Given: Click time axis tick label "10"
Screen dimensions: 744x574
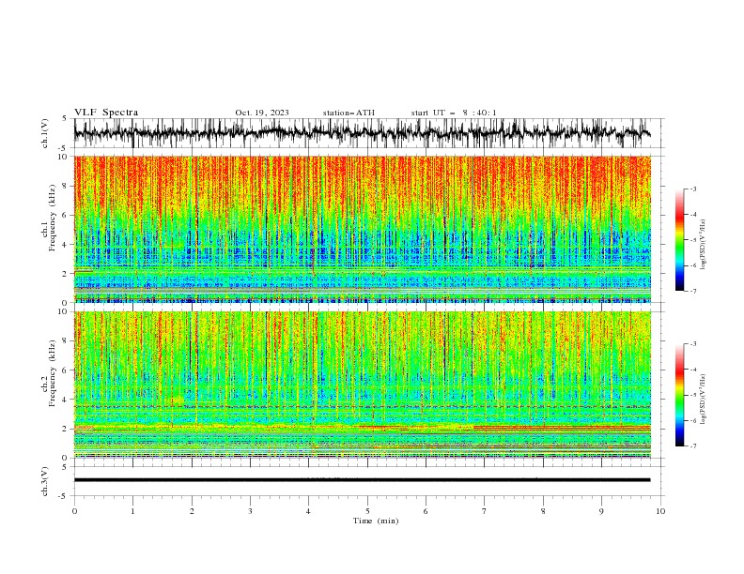Looking at the screenshot, I should 660,511.
